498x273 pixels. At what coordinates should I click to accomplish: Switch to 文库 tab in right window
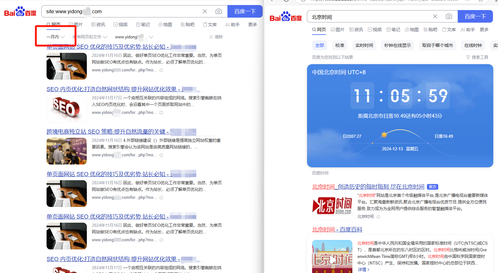tap(449, 30)
